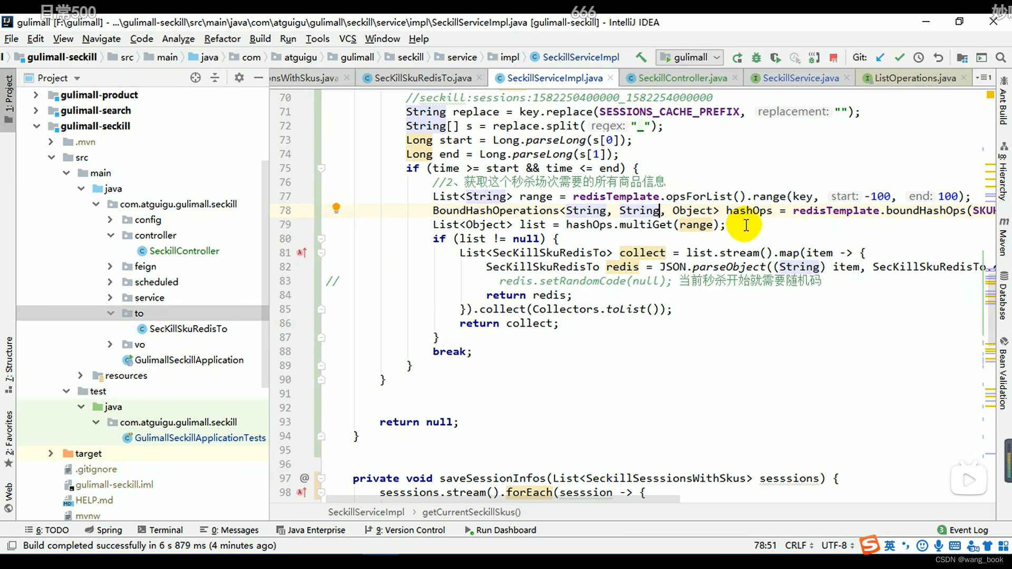This screenshot has width=1012, height=569.
Task: Open the Layout settings toolbar icon
Action: [x=981, y=57]
